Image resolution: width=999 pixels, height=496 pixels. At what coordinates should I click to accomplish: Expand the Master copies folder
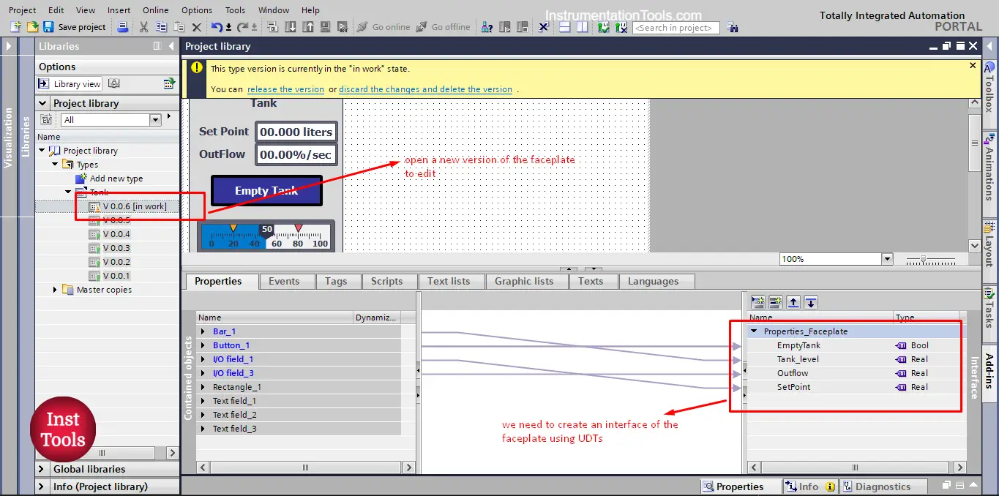click(55, 290)
